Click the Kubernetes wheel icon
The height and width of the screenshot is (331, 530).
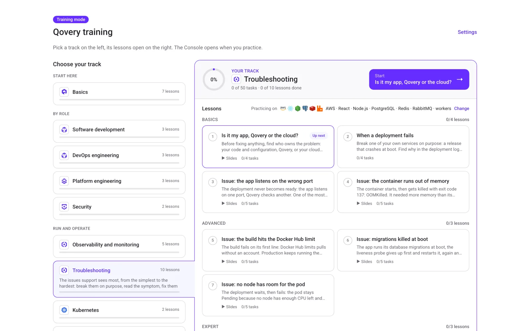tap(64, 310)
